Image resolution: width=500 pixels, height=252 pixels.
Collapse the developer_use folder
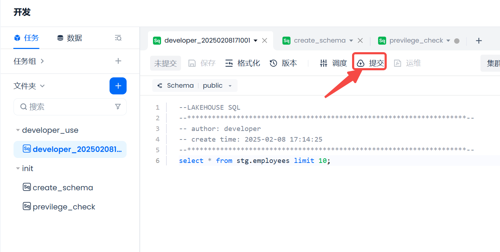click(x=18, y=130)
